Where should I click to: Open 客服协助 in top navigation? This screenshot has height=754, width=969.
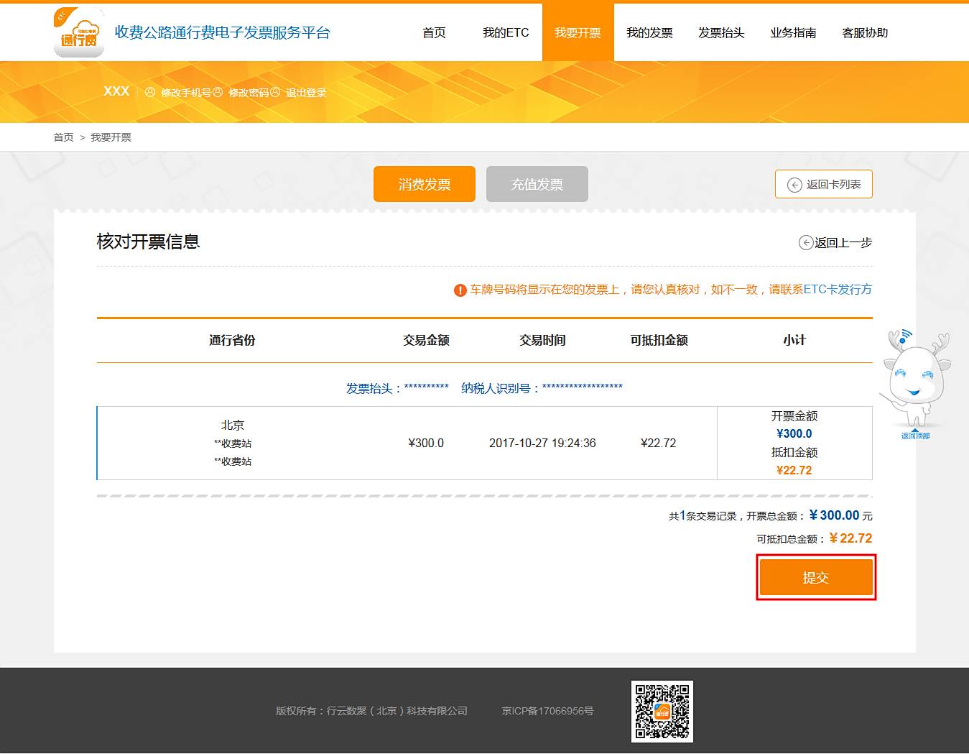pos(865,33)
